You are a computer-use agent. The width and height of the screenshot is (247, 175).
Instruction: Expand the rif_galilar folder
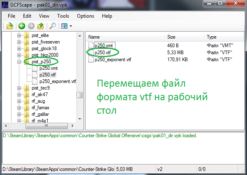(x=19, y=114)
